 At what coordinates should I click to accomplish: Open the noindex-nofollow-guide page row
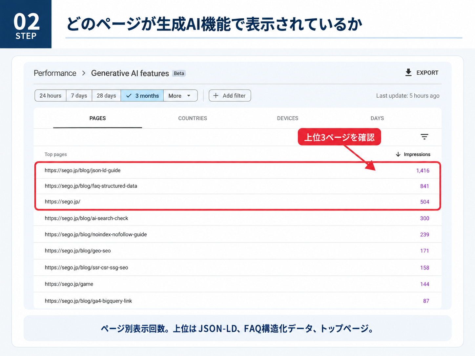pyautogui.click(x=237, y=234)
